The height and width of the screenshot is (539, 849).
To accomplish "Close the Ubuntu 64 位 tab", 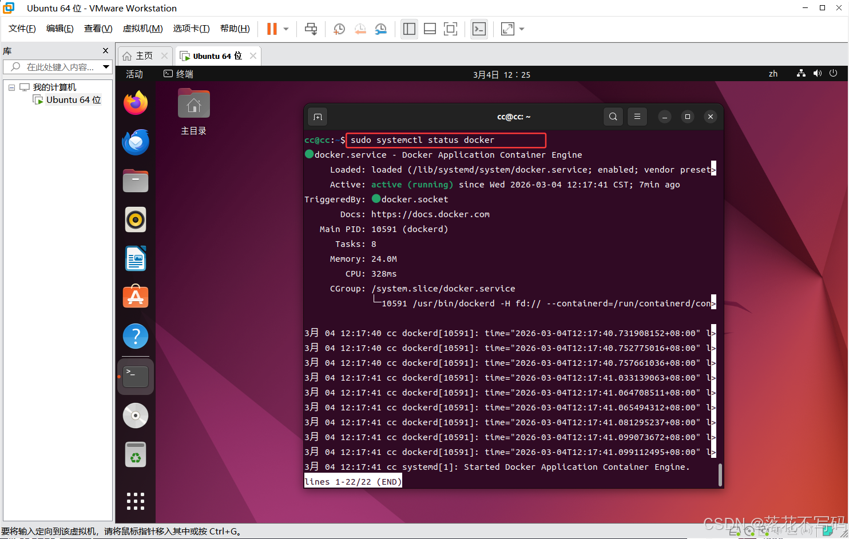I will pyautogui.click(x=253, y=56).
